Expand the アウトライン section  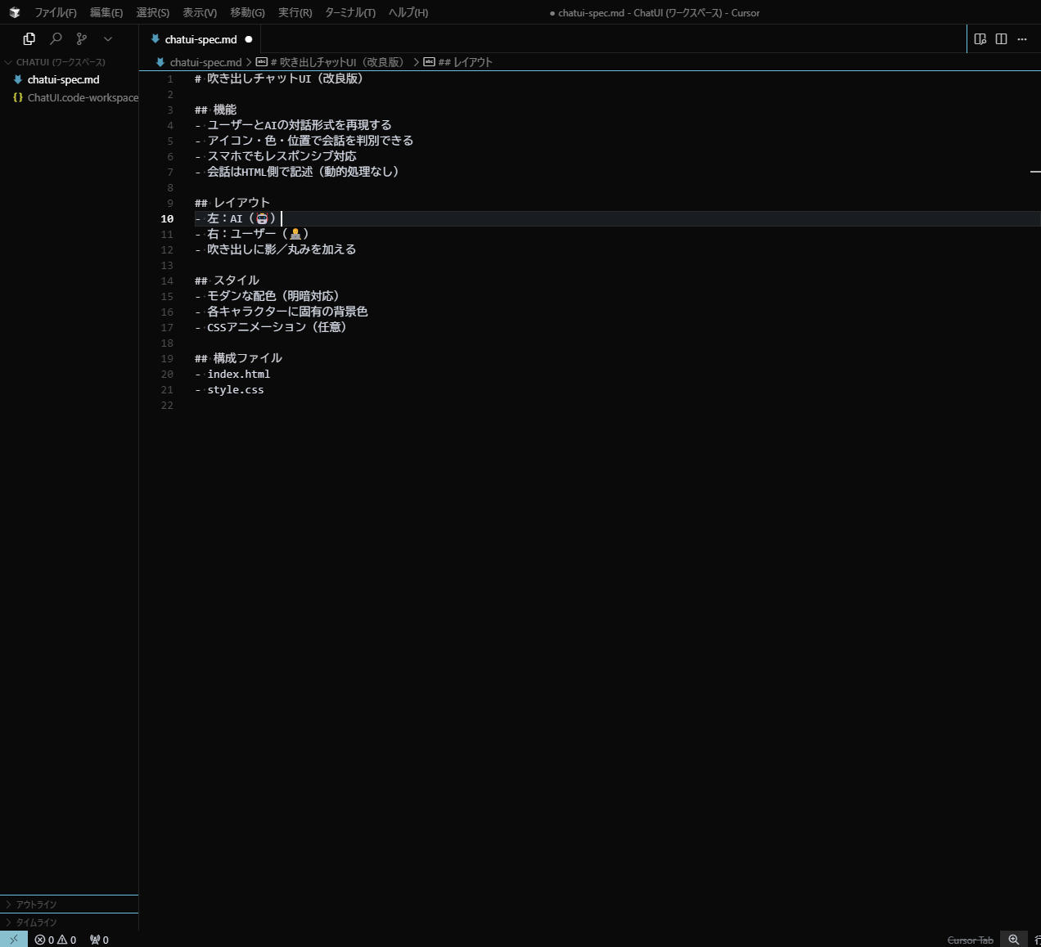pos(36,904)
